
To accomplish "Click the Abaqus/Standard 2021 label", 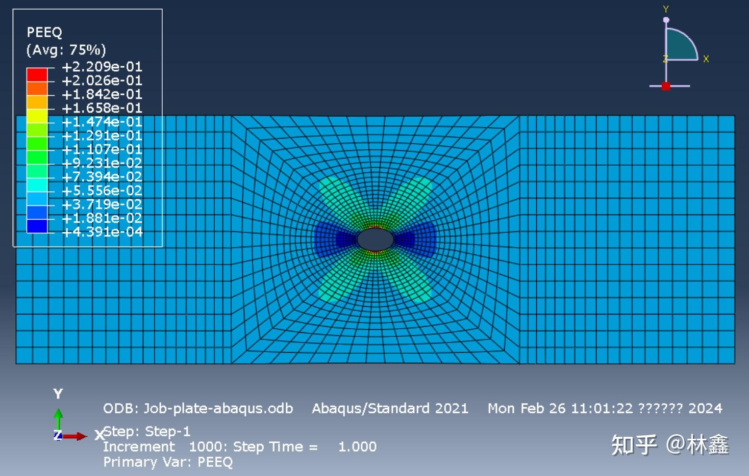I will point(390,409).
